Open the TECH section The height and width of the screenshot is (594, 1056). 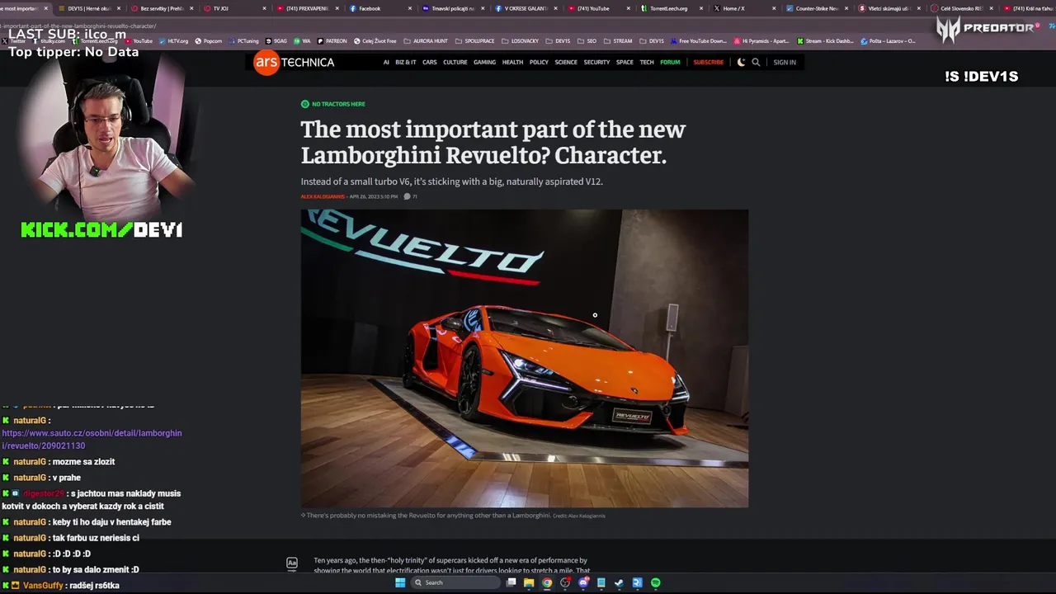(x=647, y=62)
